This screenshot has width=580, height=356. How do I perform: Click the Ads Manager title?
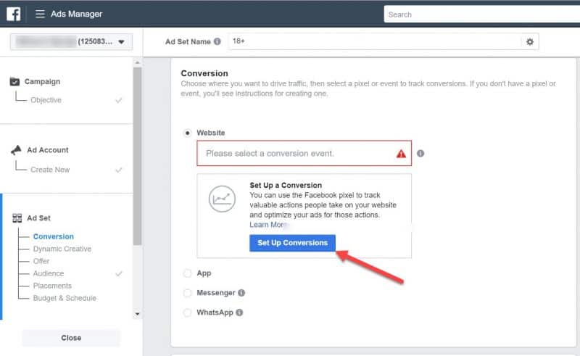tap(77, 14)
